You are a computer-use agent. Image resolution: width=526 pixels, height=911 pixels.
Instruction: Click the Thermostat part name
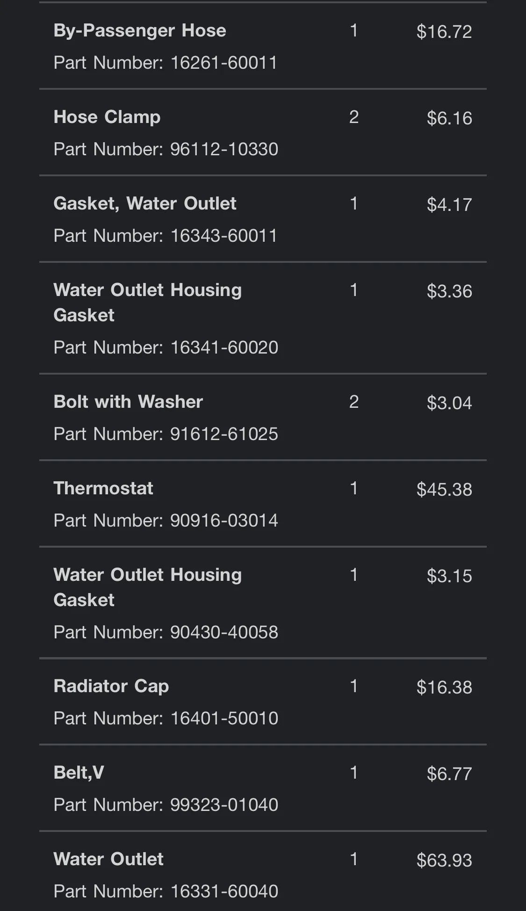pos(103,488)
